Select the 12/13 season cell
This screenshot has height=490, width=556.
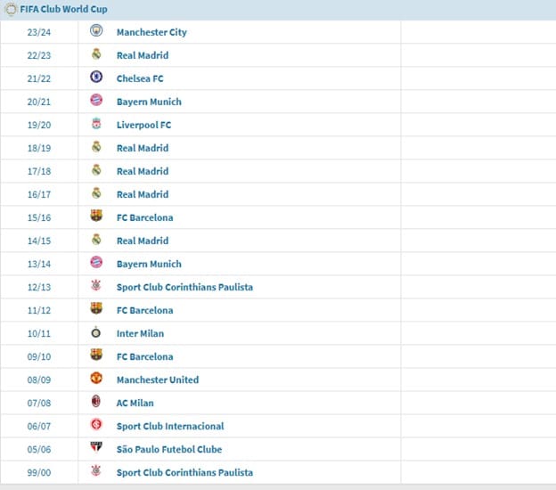tap(39, 287)
